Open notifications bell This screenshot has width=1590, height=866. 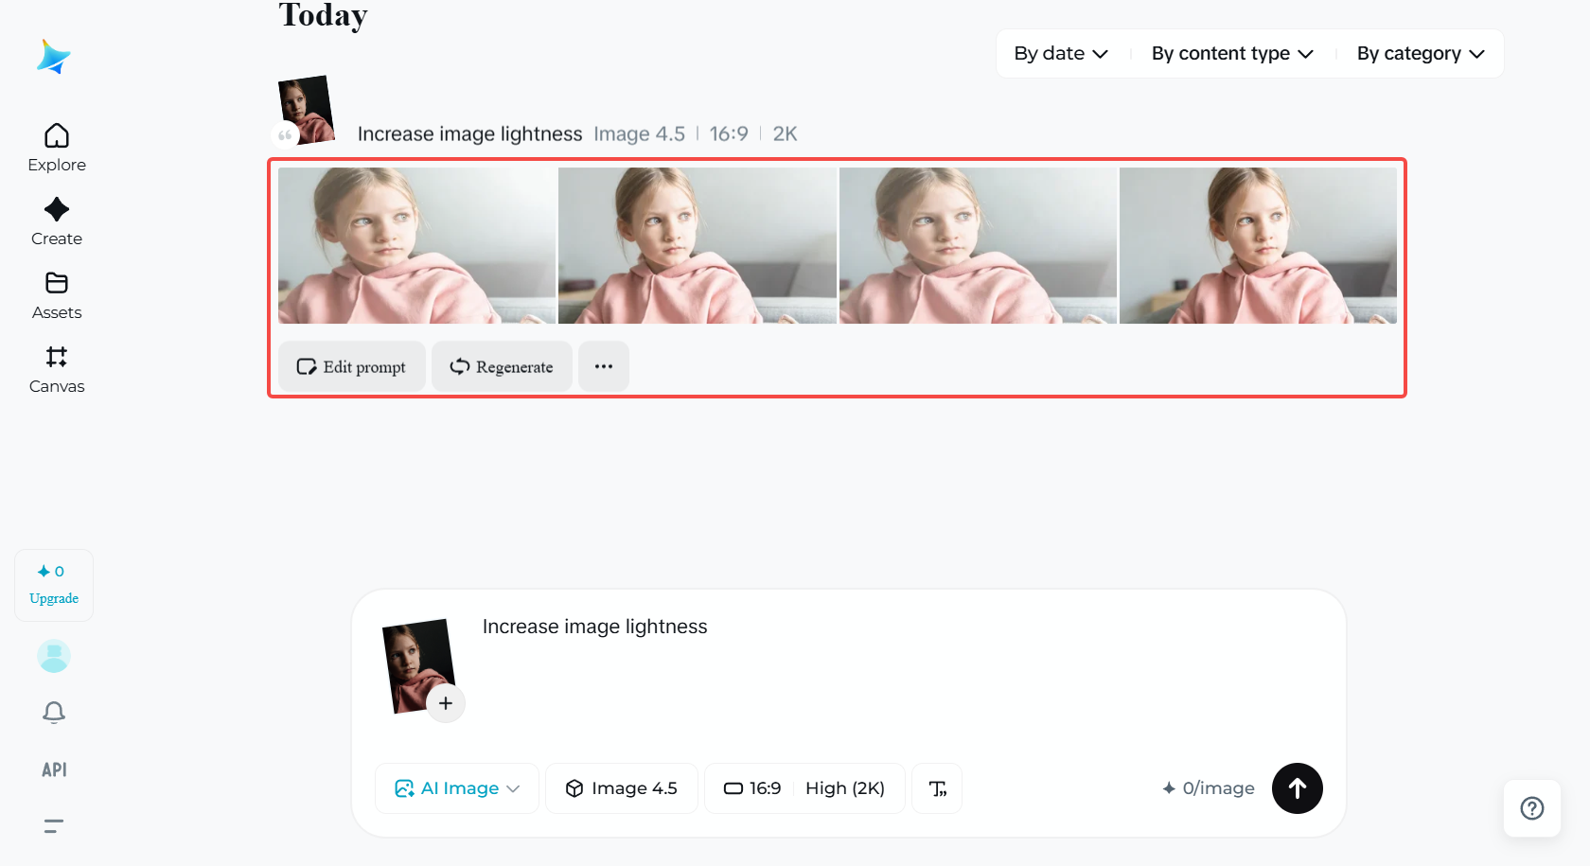(54, 712)
